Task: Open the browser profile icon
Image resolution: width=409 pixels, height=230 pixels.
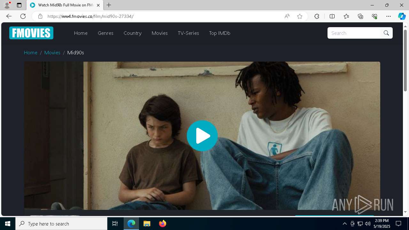Action: pyautogui.click(x=7, y=5)
